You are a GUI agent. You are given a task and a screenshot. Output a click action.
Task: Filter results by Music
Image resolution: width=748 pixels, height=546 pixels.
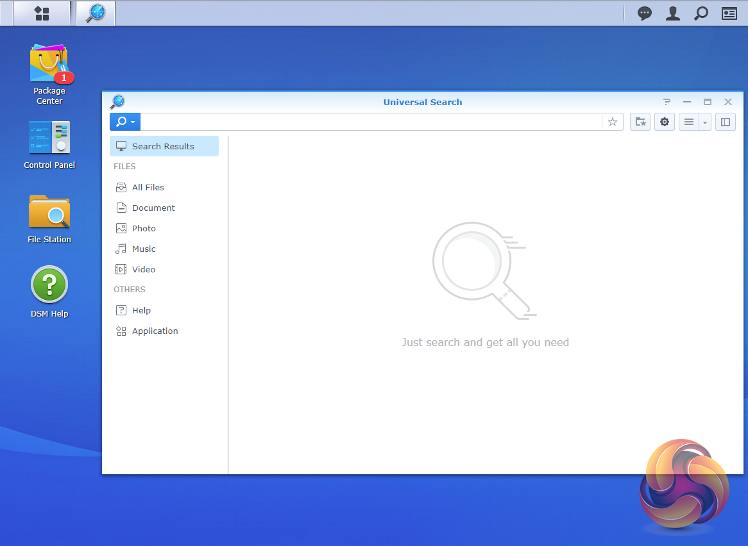tap(164, 249)
